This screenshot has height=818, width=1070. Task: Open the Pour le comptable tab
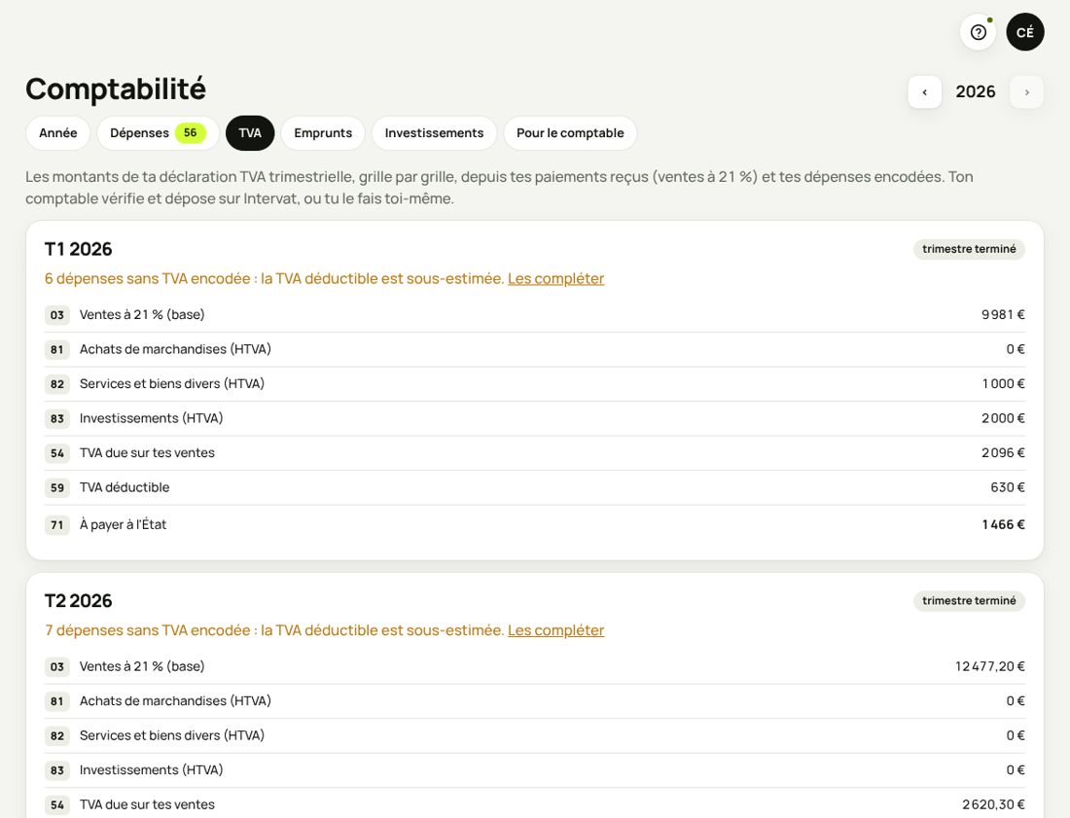pyautogui.click(x=570, y=133)
